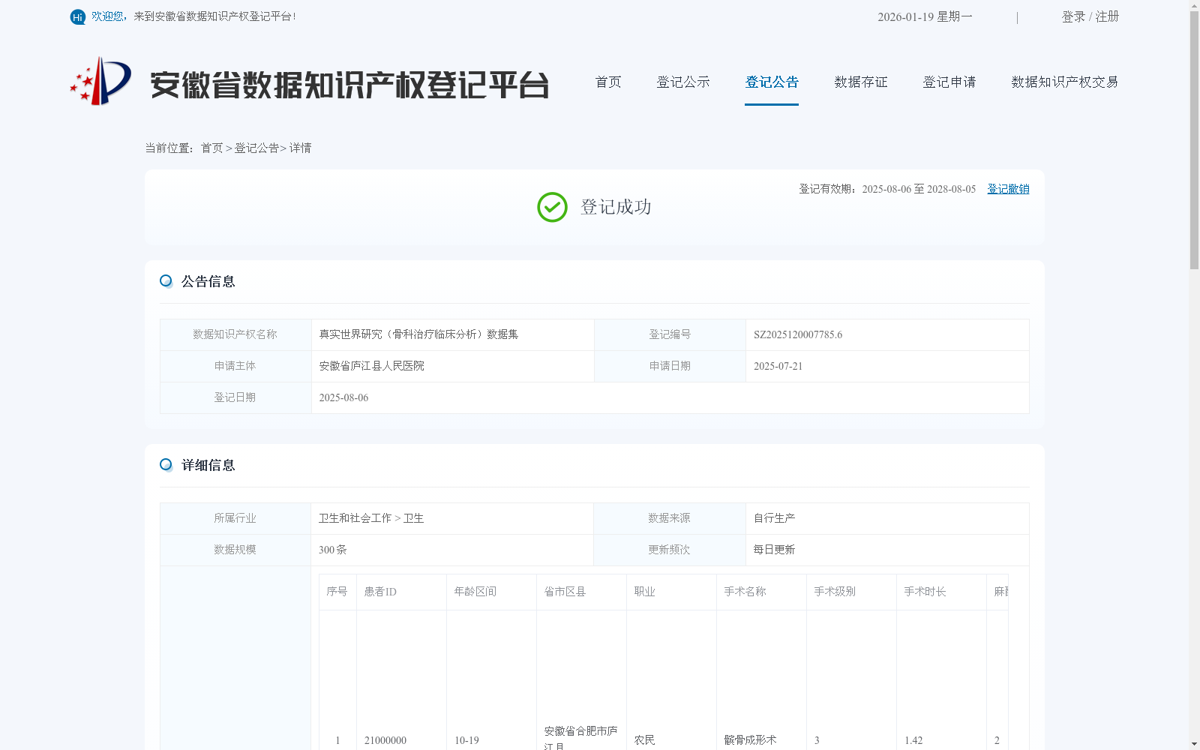Click the 详细信息 section bullet icon
Viewport: 1200px width, 750px height.
click(x=166, y=465)
